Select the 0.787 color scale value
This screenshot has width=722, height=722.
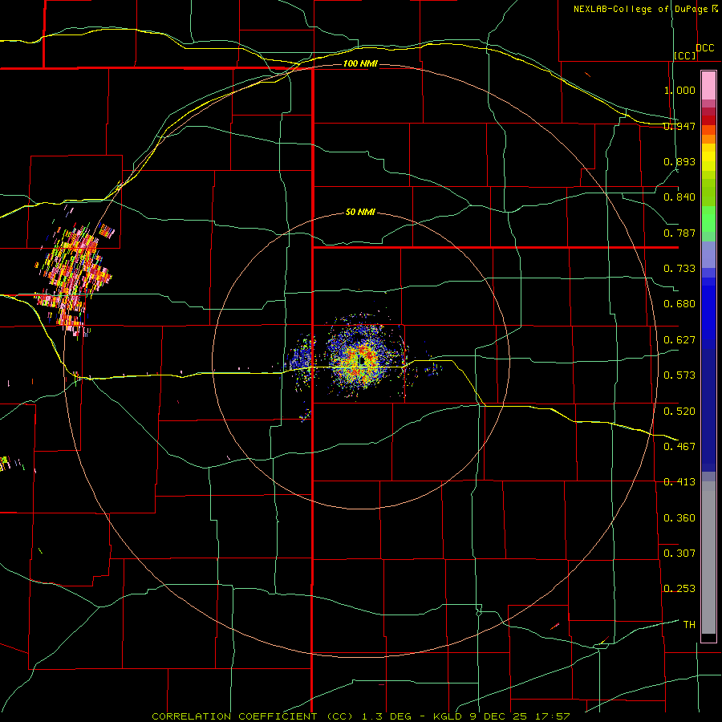(x=679, y=233)
